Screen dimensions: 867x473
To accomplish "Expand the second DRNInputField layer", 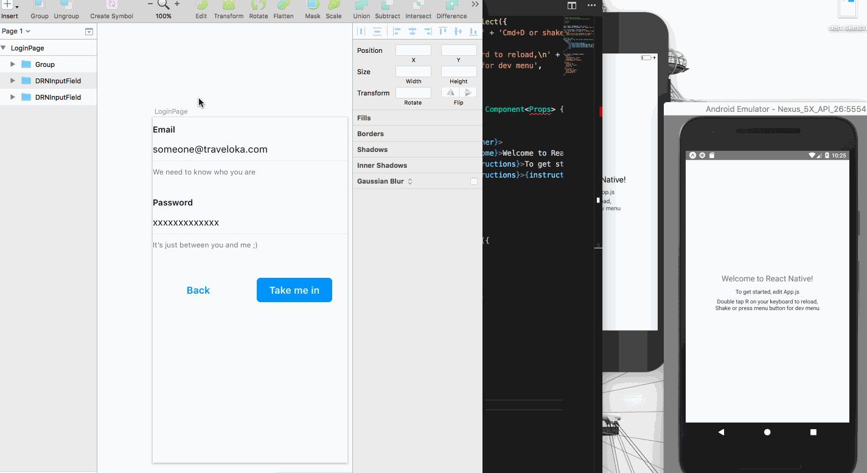I will (13, 97).
